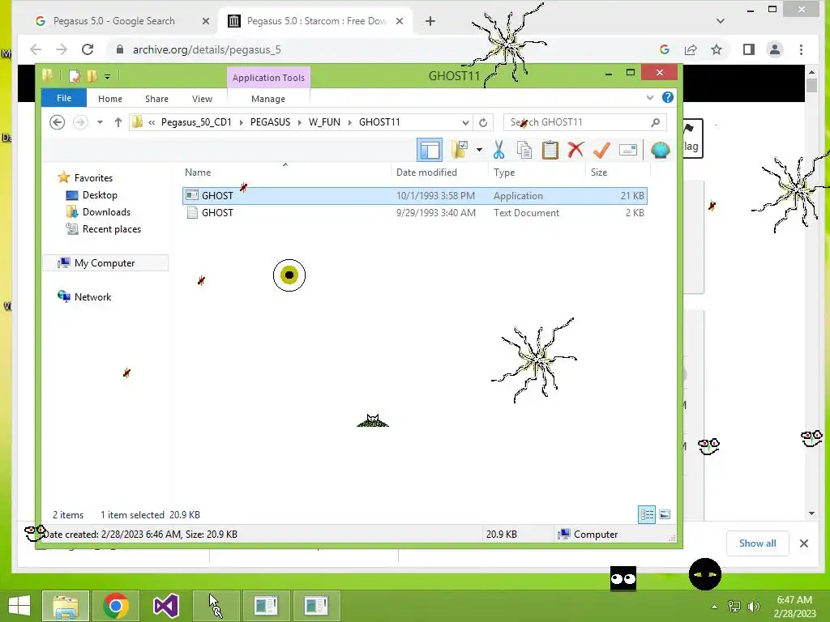Click quick access new folder icon
The image size is (830, 622).
[x=92, y=76]
